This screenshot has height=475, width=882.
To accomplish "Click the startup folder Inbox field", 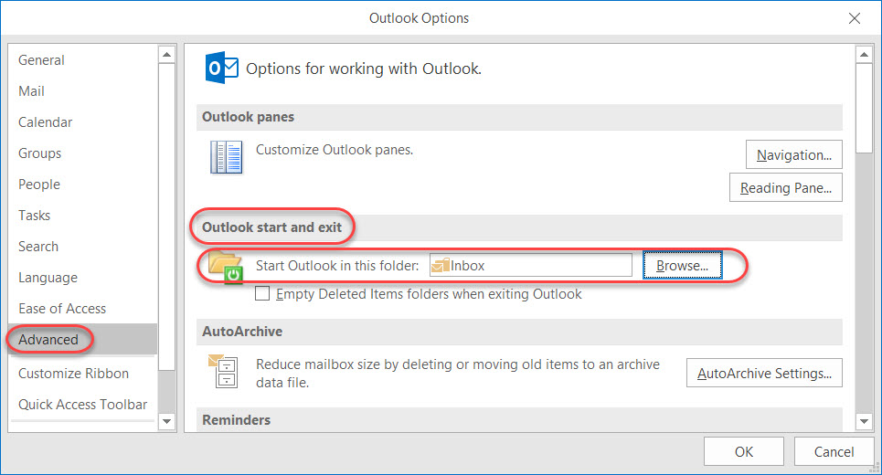I will (539, 266).
